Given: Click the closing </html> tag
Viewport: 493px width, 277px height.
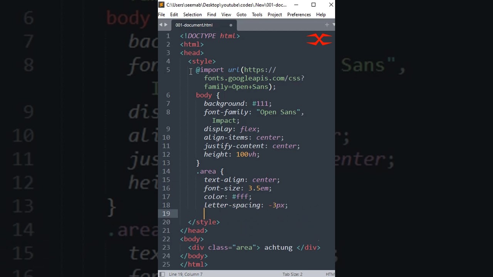Looking at the screenshot, I should pos(194,264).
